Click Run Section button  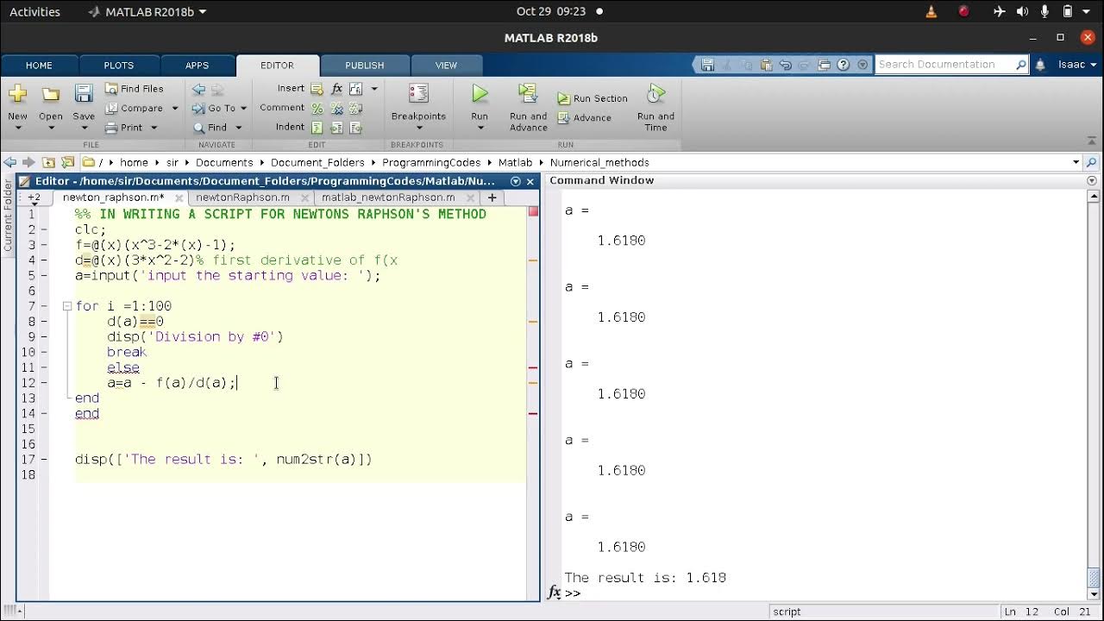click(x=592, y=98)
